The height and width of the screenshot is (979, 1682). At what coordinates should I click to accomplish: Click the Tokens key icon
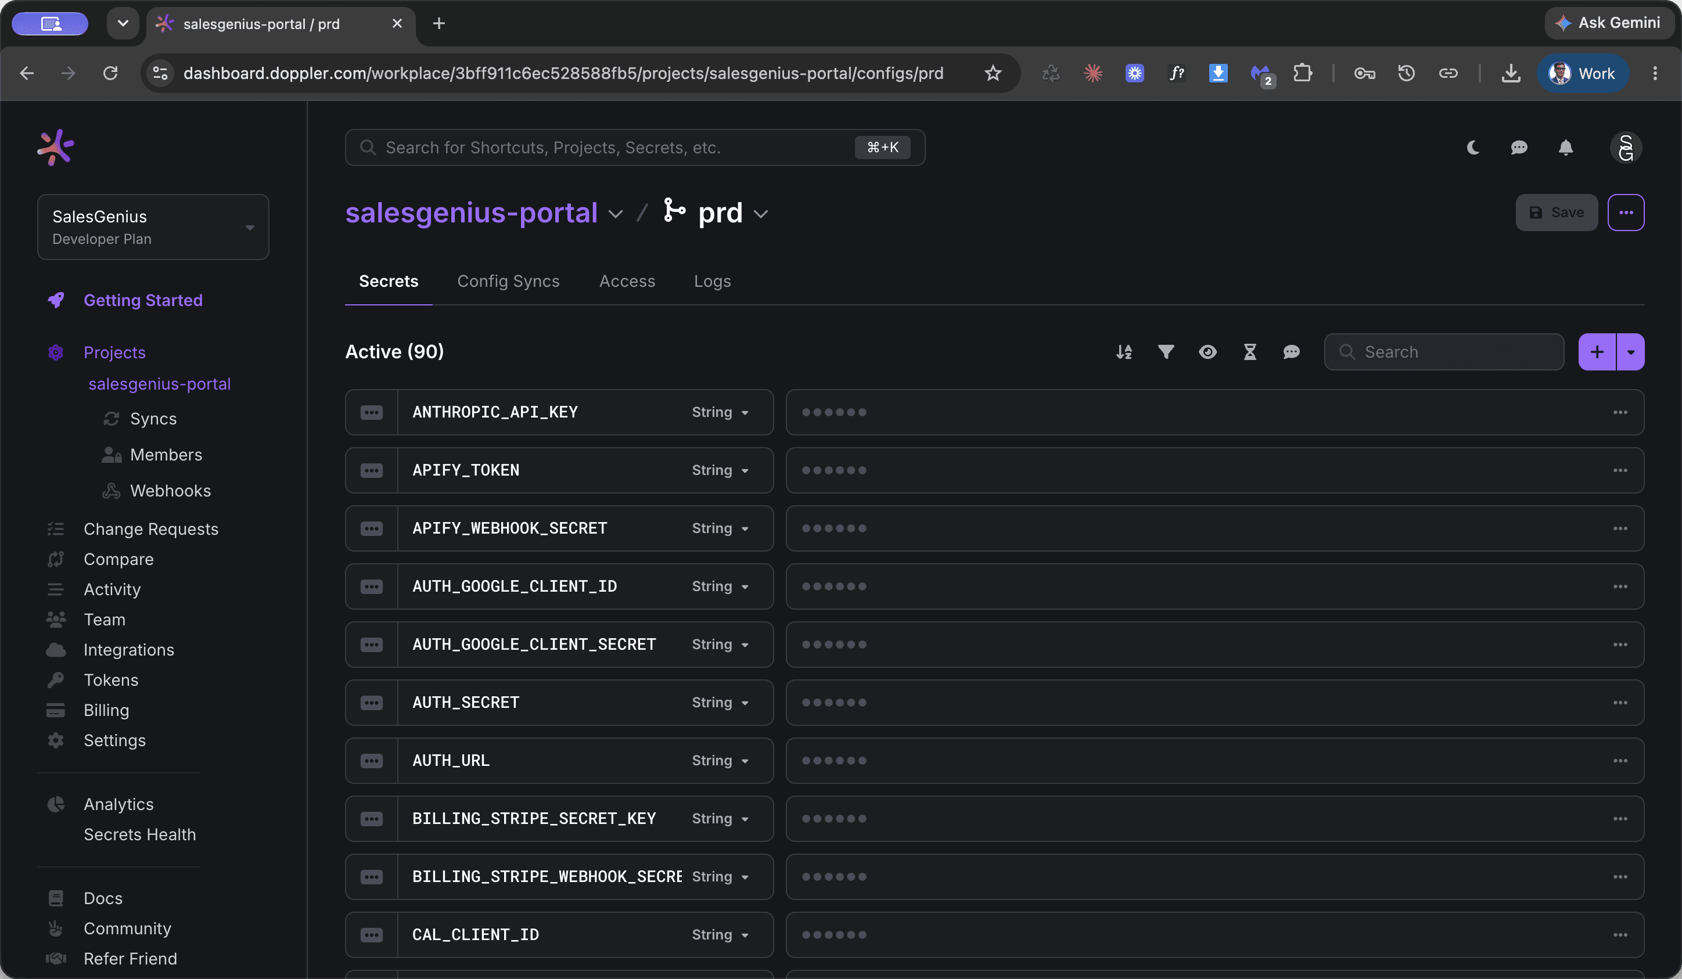[55, 679]
